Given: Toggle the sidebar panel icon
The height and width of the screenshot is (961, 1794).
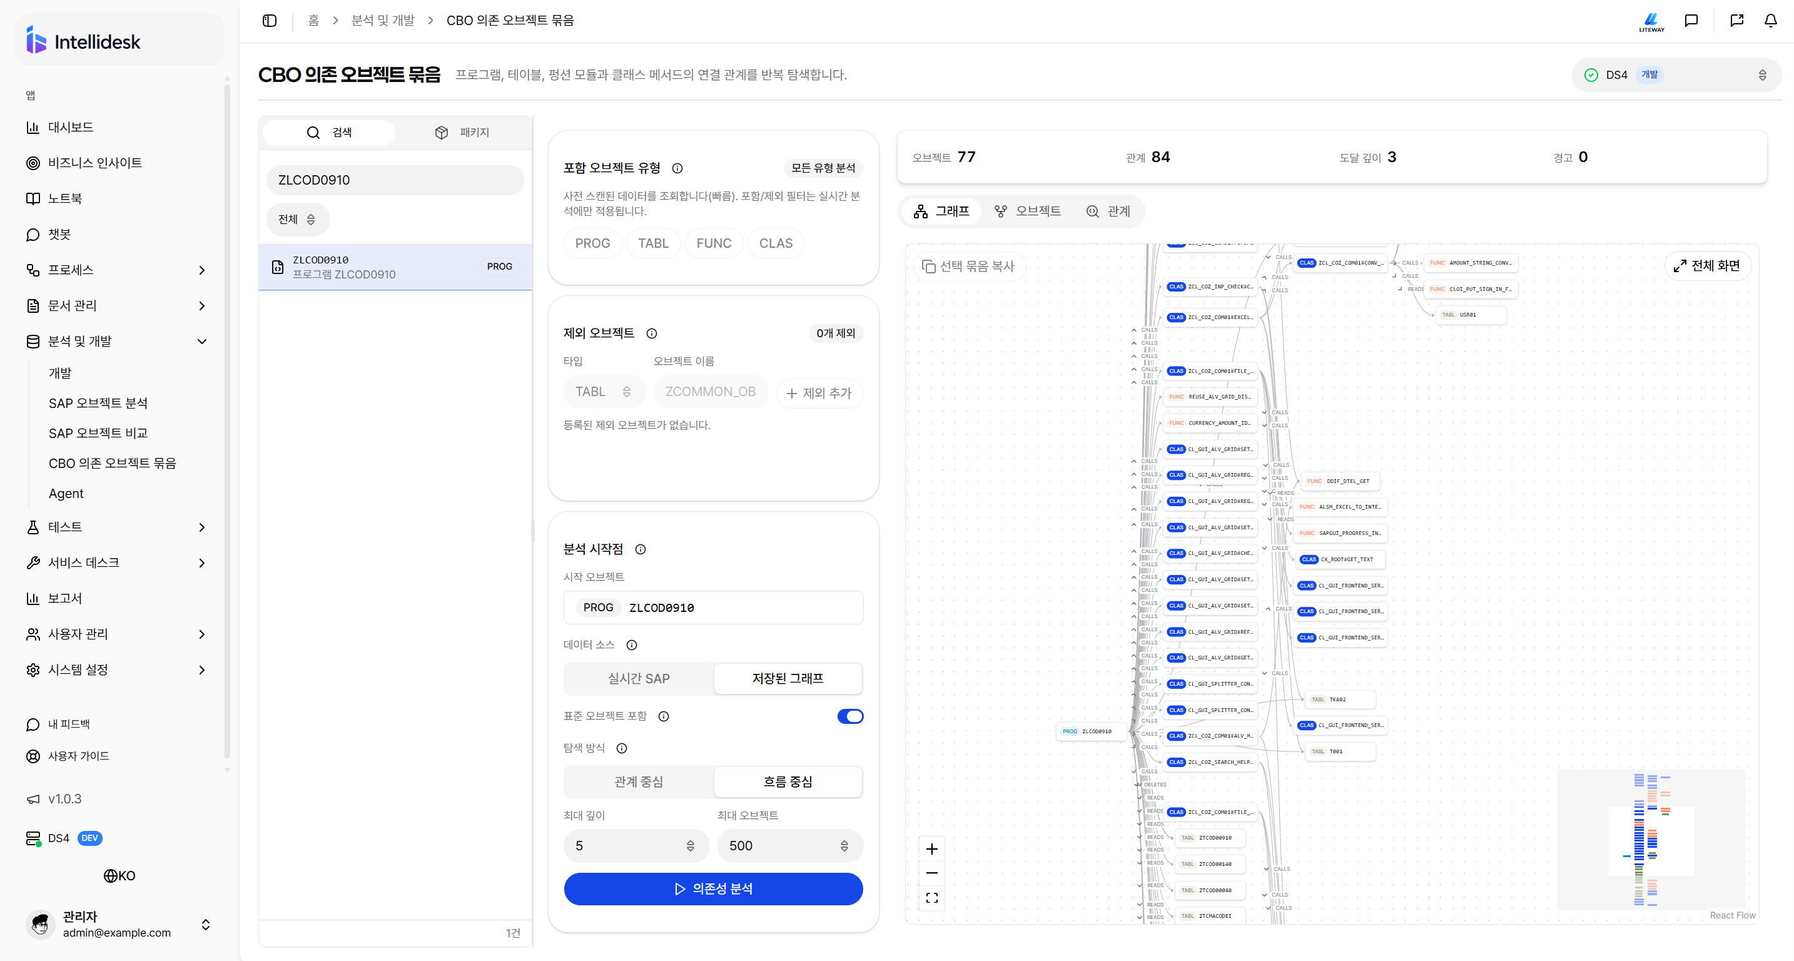Looking at the screenshot, I should coord(270,20).
